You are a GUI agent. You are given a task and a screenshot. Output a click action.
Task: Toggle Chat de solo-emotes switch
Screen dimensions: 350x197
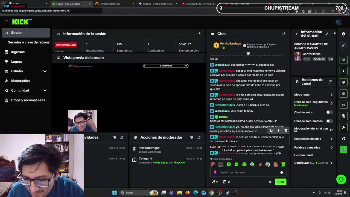(x=329, y=121)
